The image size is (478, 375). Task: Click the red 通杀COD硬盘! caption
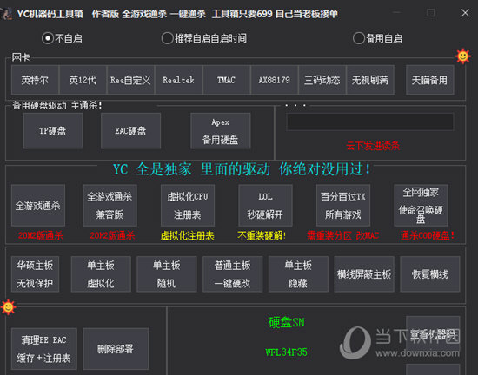coord(428,235)
